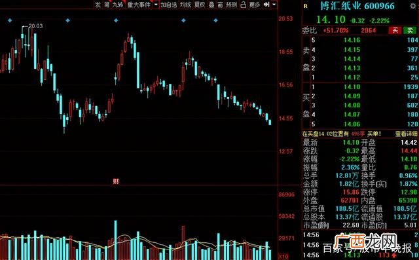Open the 九转 indicator button
Screen dimensions: 419x260
point(118,5)
